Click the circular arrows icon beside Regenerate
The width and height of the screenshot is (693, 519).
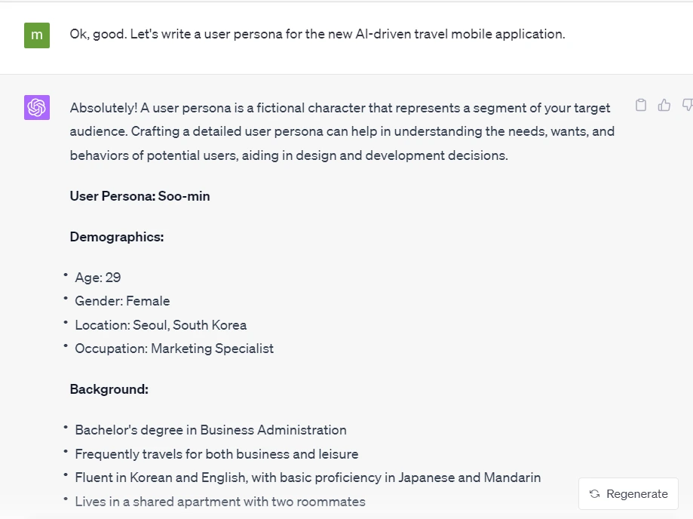coord(595,494)
